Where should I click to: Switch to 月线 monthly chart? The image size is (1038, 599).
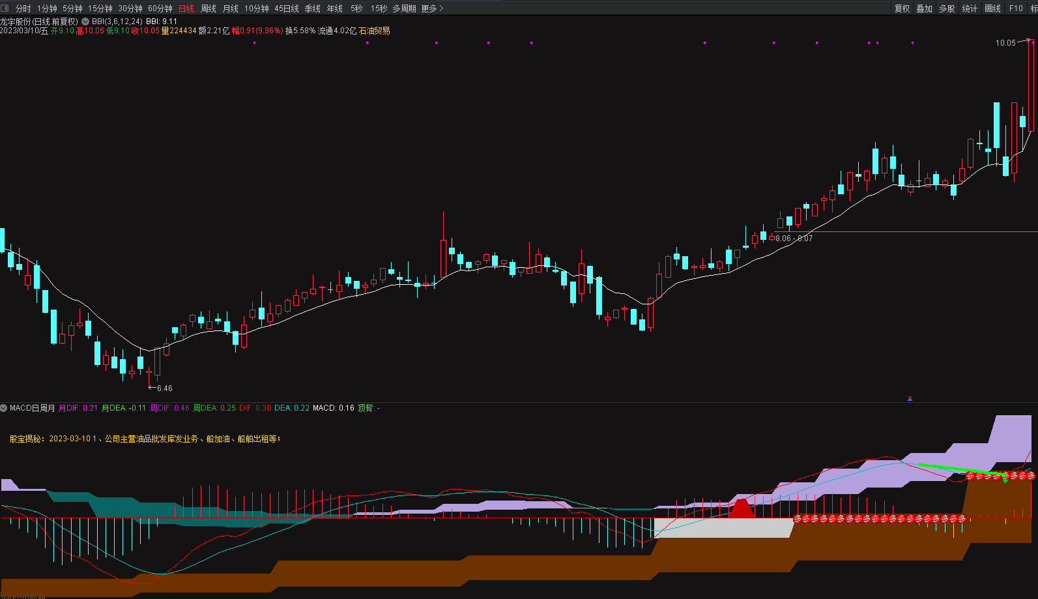[x=231, y=8]
